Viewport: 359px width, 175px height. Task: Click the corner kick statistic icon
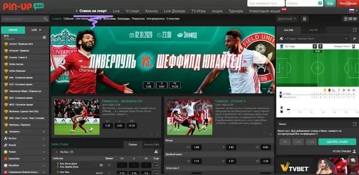pos(334,90)
